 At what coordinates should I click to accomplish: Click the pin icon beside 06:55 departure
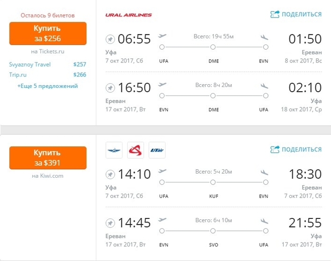coord(110,39)
